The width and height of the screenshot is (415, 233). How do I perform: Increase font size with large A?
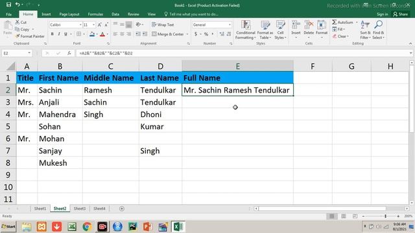pos(99,25)
